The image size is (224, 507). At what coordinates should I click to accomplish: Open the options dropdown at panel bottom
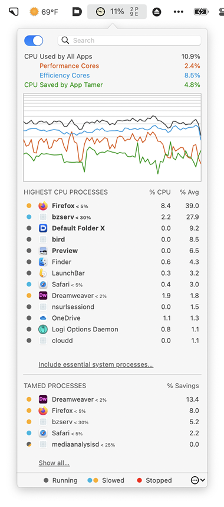pos(197,480)
